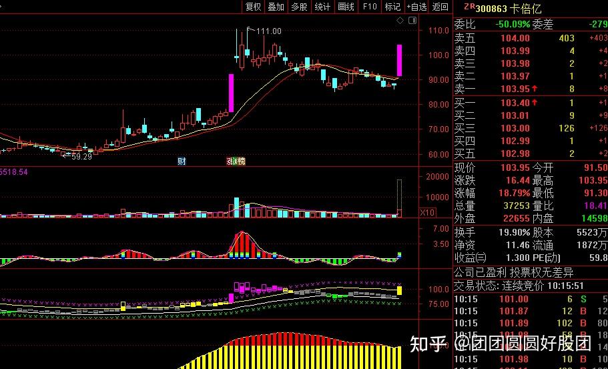The width and height of the screenshot is (608, 369).
Task: Click the 量比 value 18.41
Action: (x=595, y=206)
